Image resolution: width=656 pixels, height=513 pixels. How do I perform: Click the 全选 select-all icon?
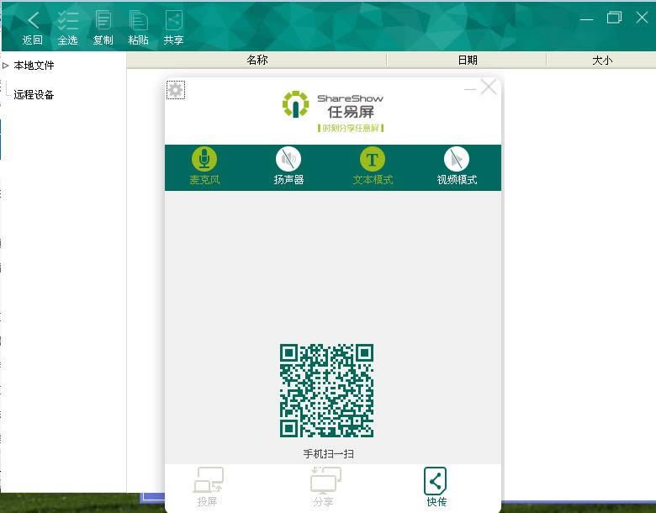click(x=68, y=21)
